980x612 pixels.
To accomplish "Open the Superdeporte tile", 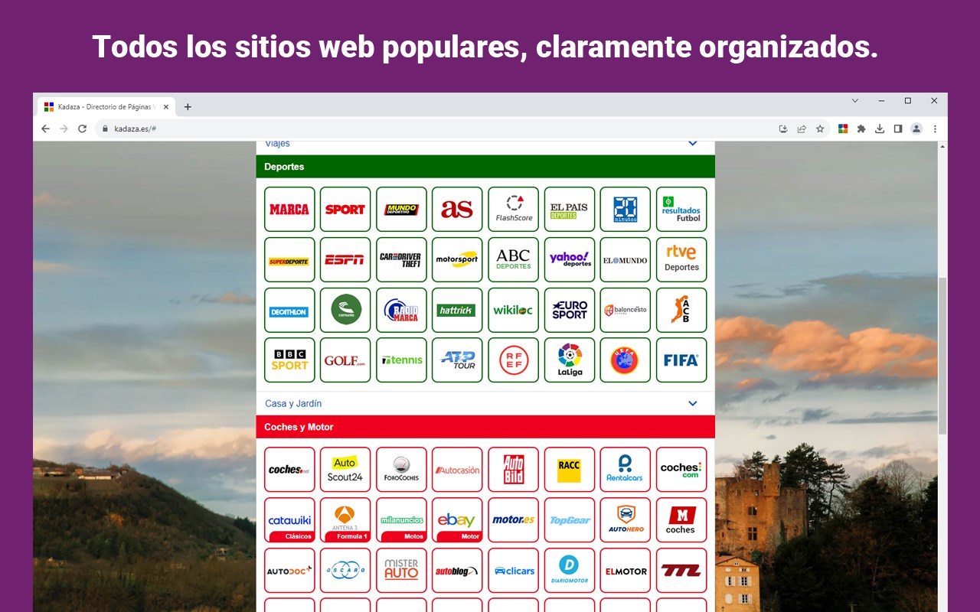I will click(289, 259).
